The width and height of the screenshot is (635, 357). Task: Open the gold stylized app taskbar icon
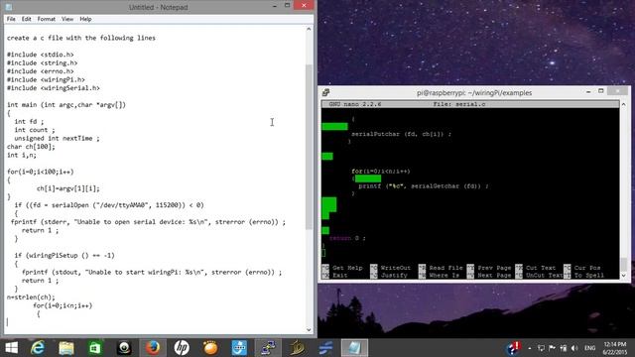tap(298, 348)
